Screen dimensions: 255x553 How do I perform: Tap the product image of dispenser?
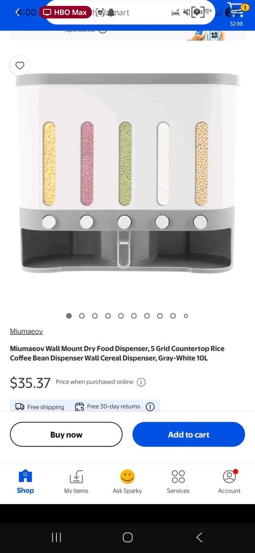pyautogui.click(x=127, y=173)
